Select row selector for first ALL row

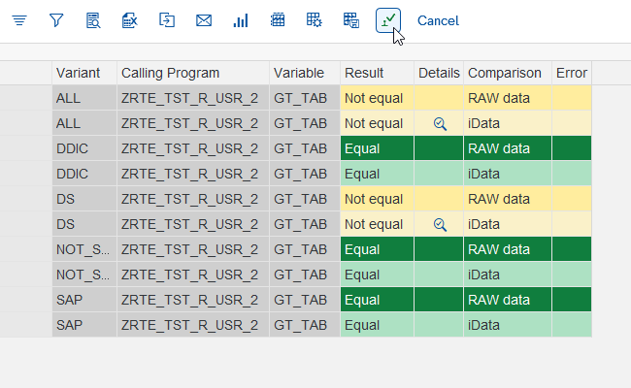[26, 98]
